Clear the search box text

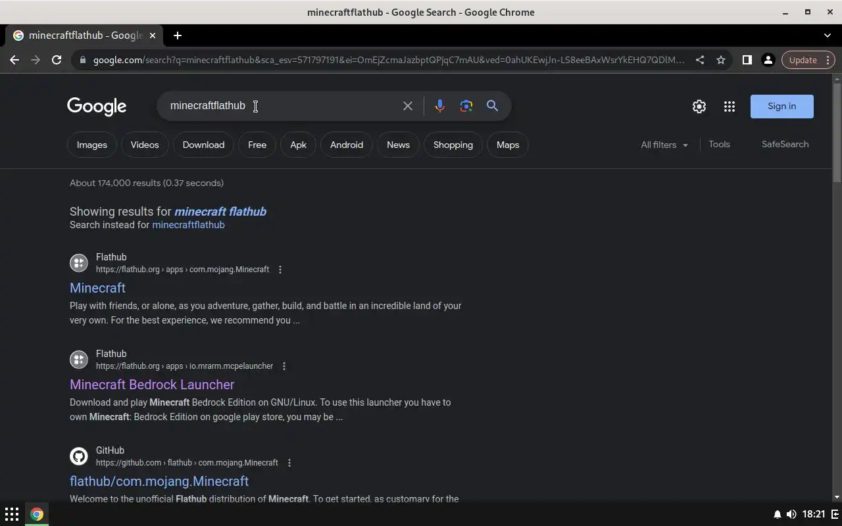pos(408,106)
